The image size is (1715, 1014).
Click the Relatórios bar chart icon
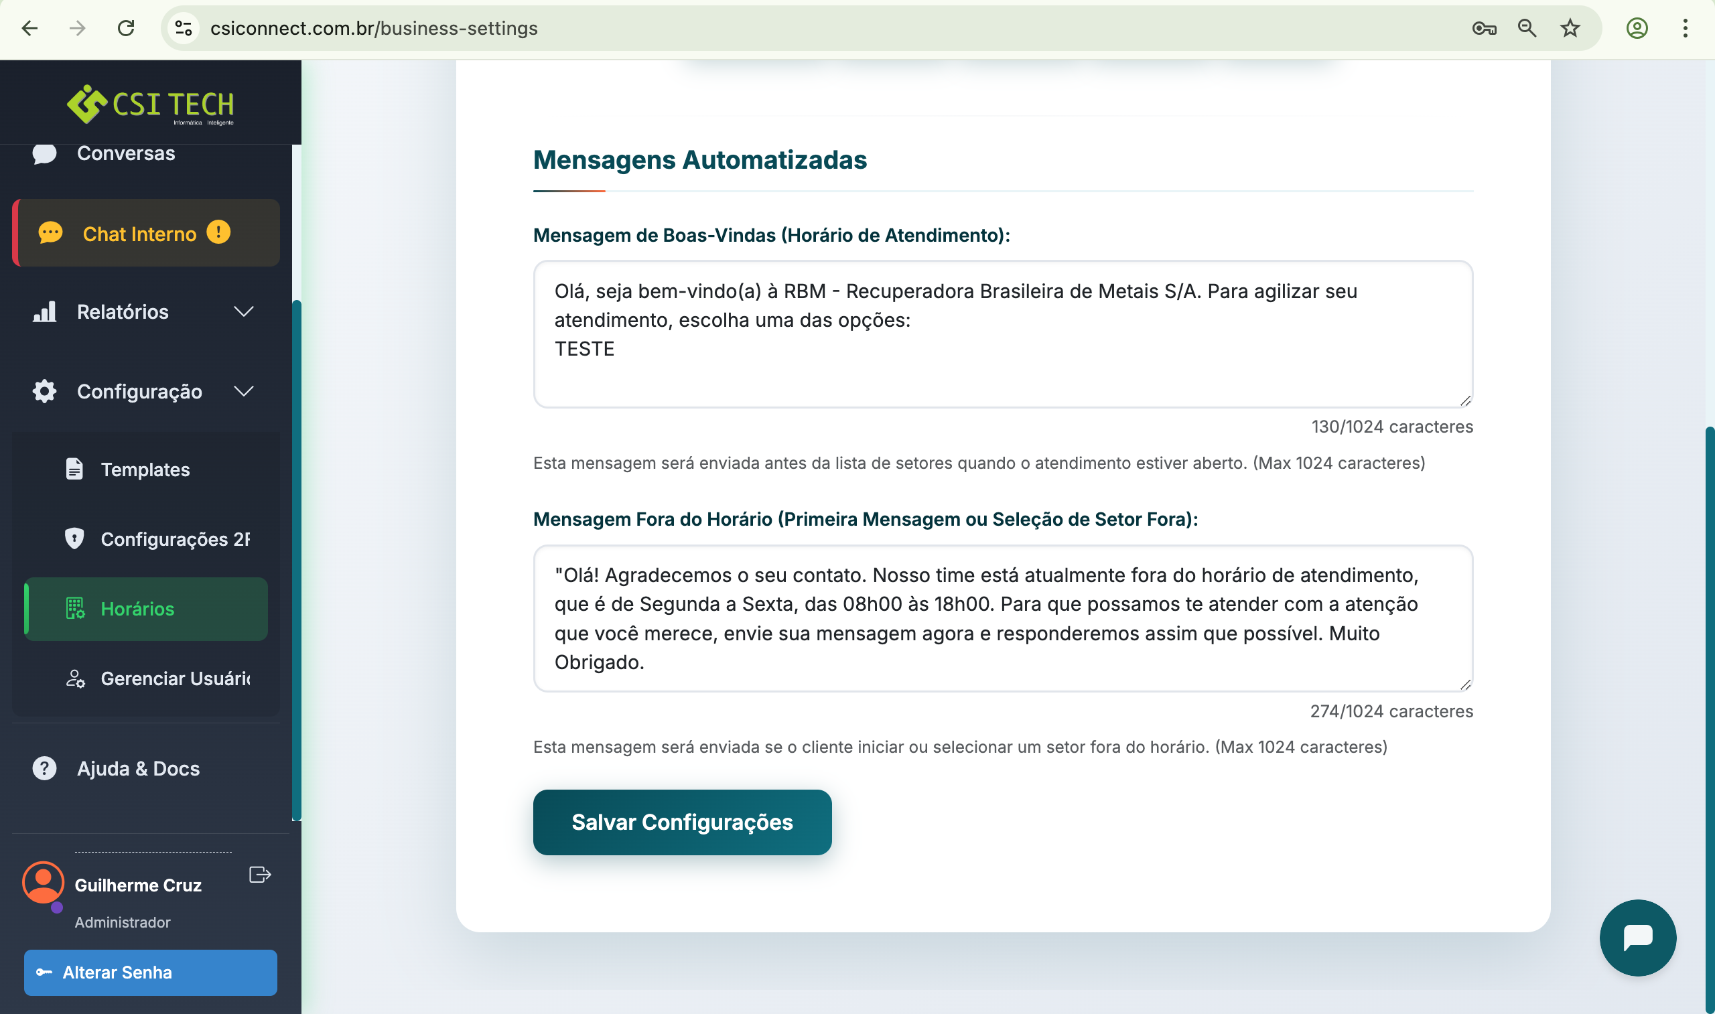pos(44,312)
